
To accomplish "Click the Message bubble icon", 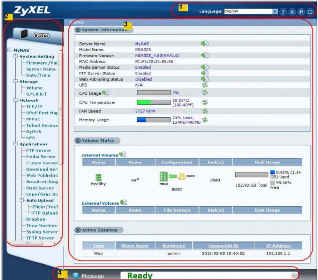I will 76,275.
